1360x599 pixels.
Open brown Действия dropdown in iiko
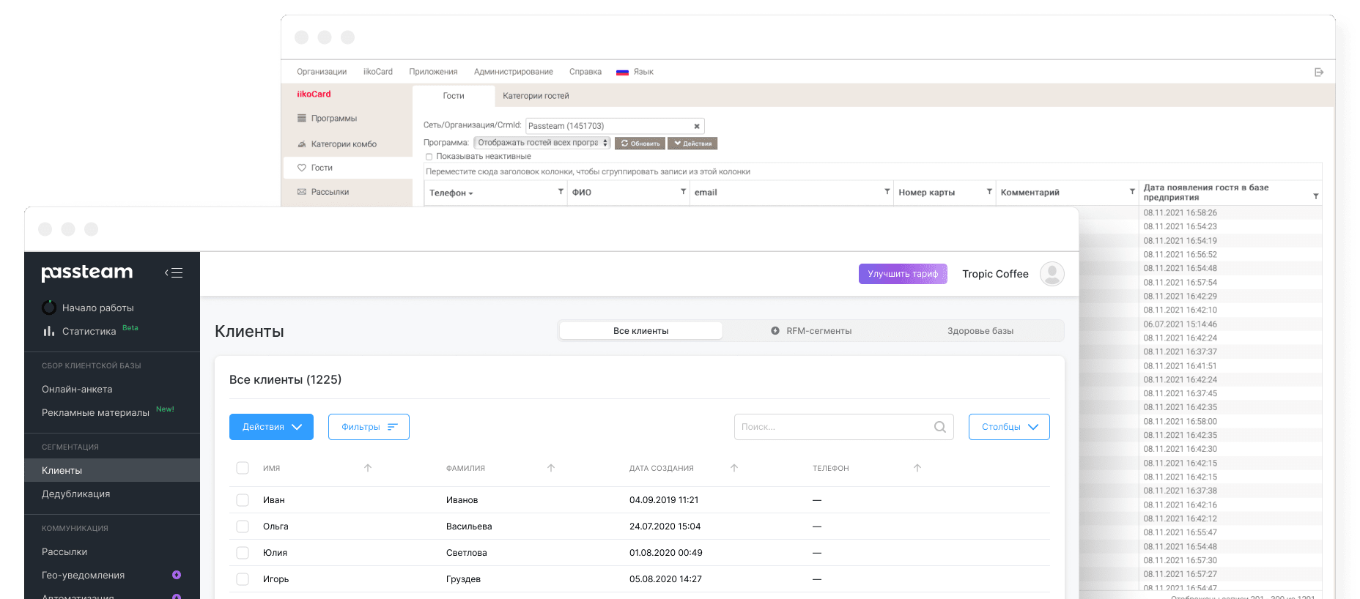tap(692, 144)
